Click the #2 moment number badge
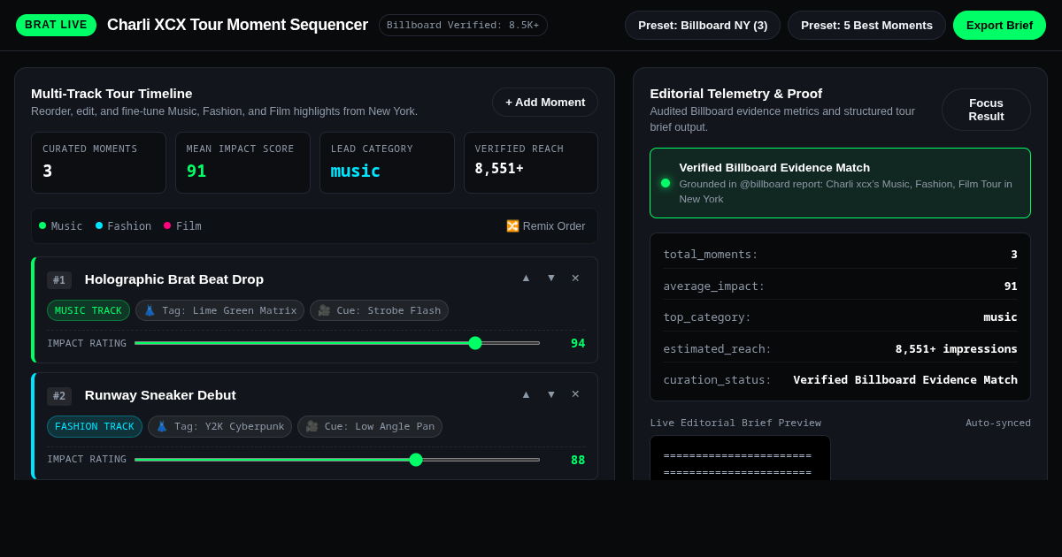This screenshot has height=557, width=1062. (59, 396)
